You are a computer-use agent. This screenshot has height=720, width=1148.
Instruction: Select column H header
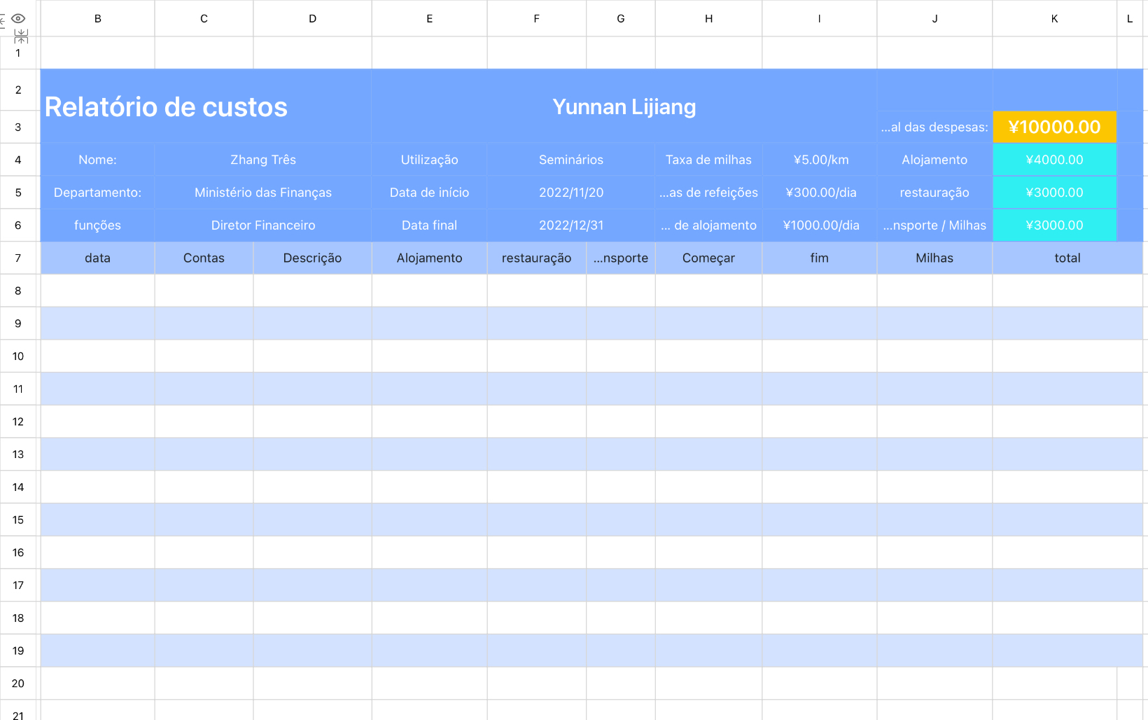(x=708, y=18)
